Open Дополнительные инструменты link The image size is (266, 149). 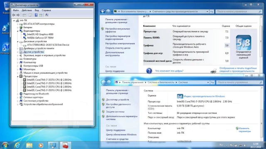pos(115,54)
